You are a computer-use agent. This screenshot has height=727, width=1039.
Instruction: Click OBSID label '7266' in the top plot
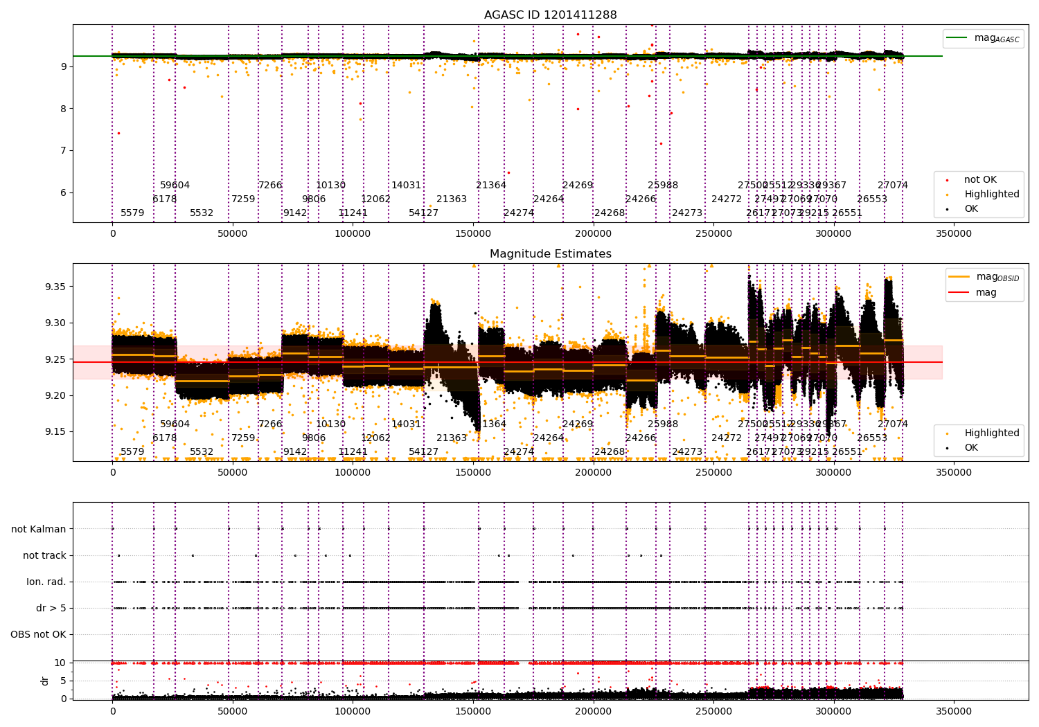click(x=270, y=186)
